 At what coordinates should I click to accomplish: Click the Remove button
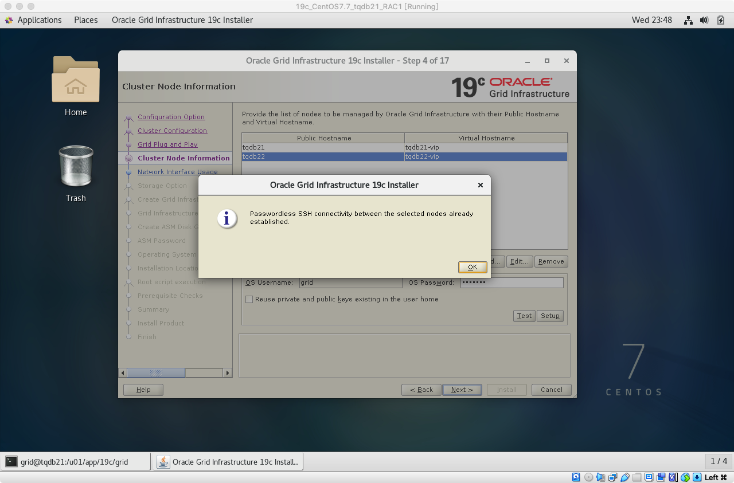click(551, 261)
